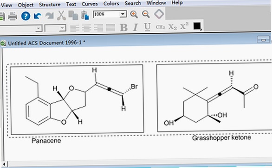Toggle Underline text formatting
Viewport: 272px width, 168px height.
(x=147, y=27)
